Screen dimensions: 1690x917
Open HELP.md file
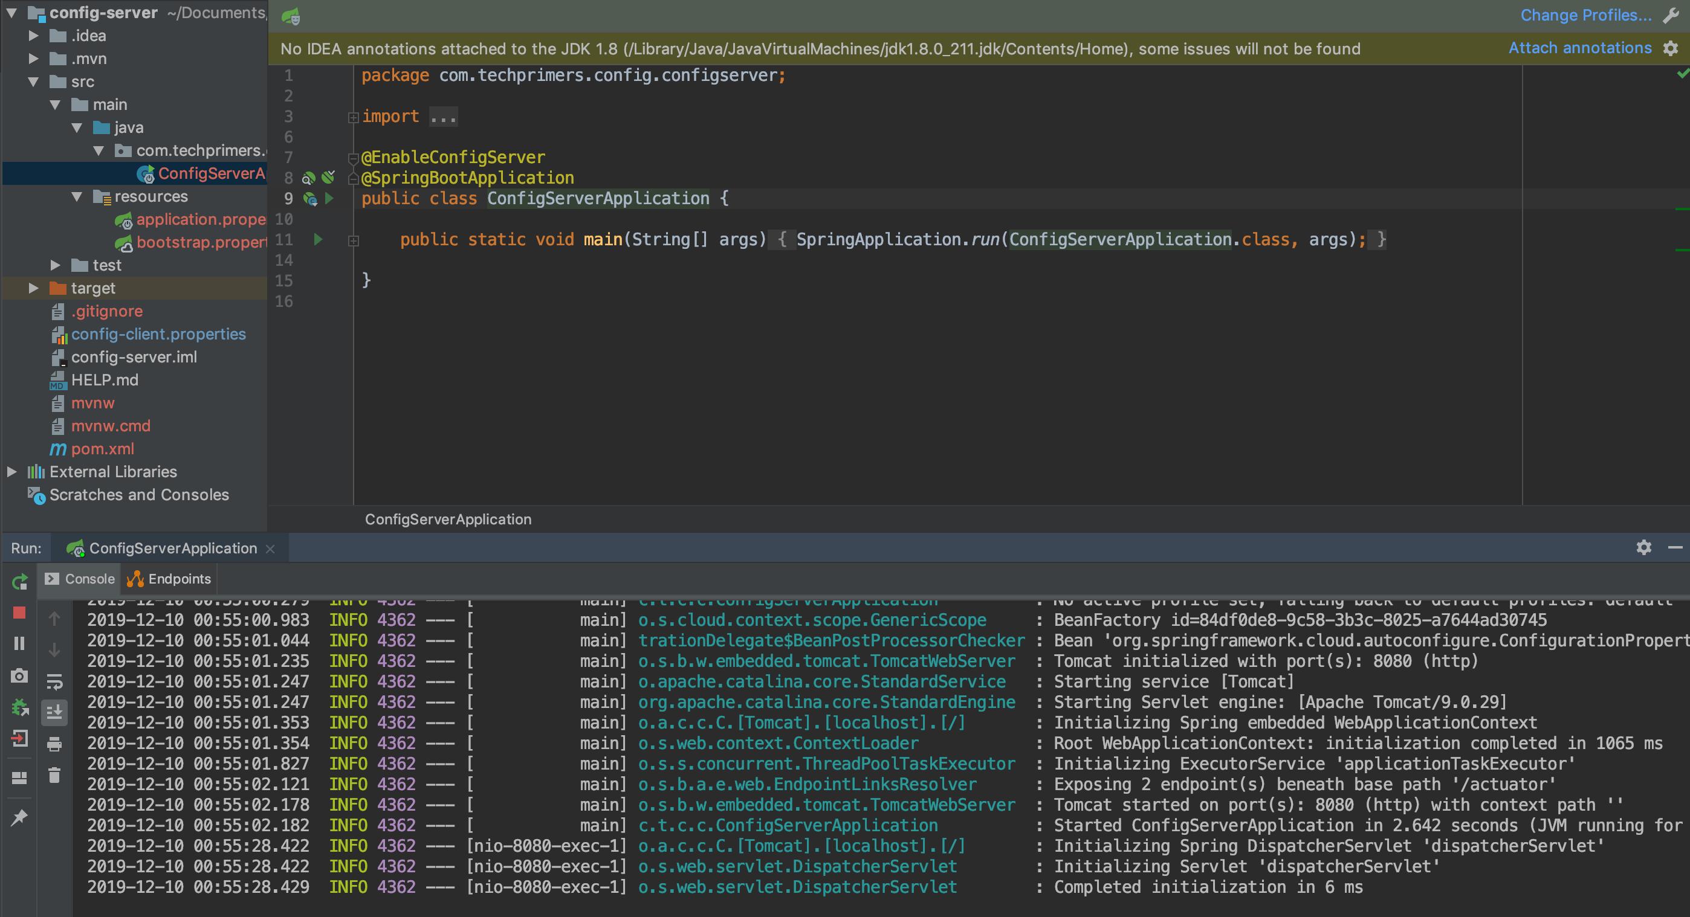[x=95, y=379]
